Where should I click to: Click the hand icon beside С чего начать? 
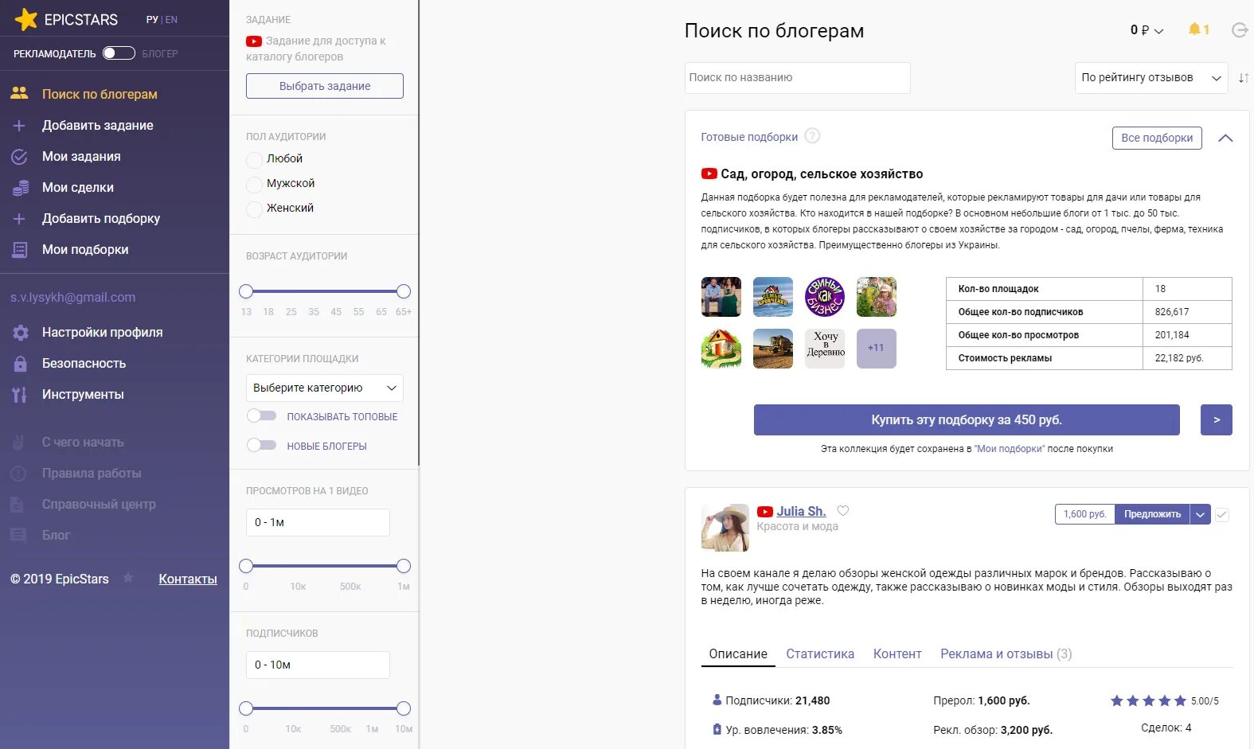pyautogui.click(x=18, y=443)
